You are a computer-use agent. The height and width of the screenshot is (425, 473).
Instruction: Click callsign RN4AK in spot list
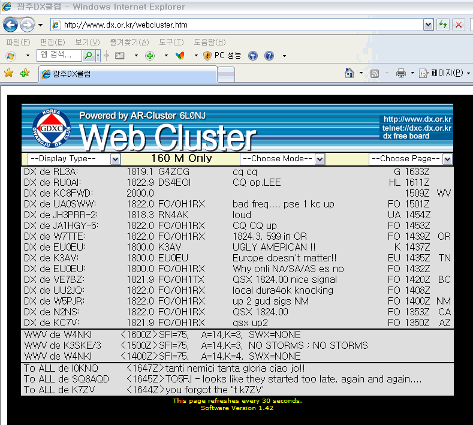(173, 215)
